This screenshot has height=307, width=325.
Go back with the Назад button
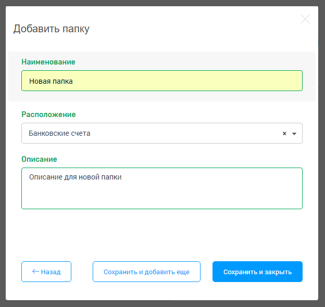pyautogui.click(x=46, y=272)
